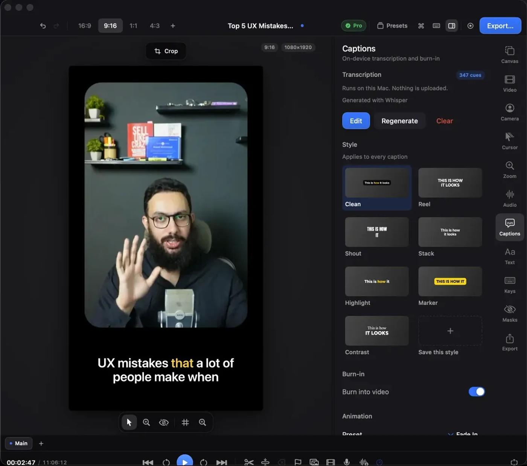This screenshot has height=466, width=527.
Task: Switch to the Captions sidebar tab
Action: (510, 227)
